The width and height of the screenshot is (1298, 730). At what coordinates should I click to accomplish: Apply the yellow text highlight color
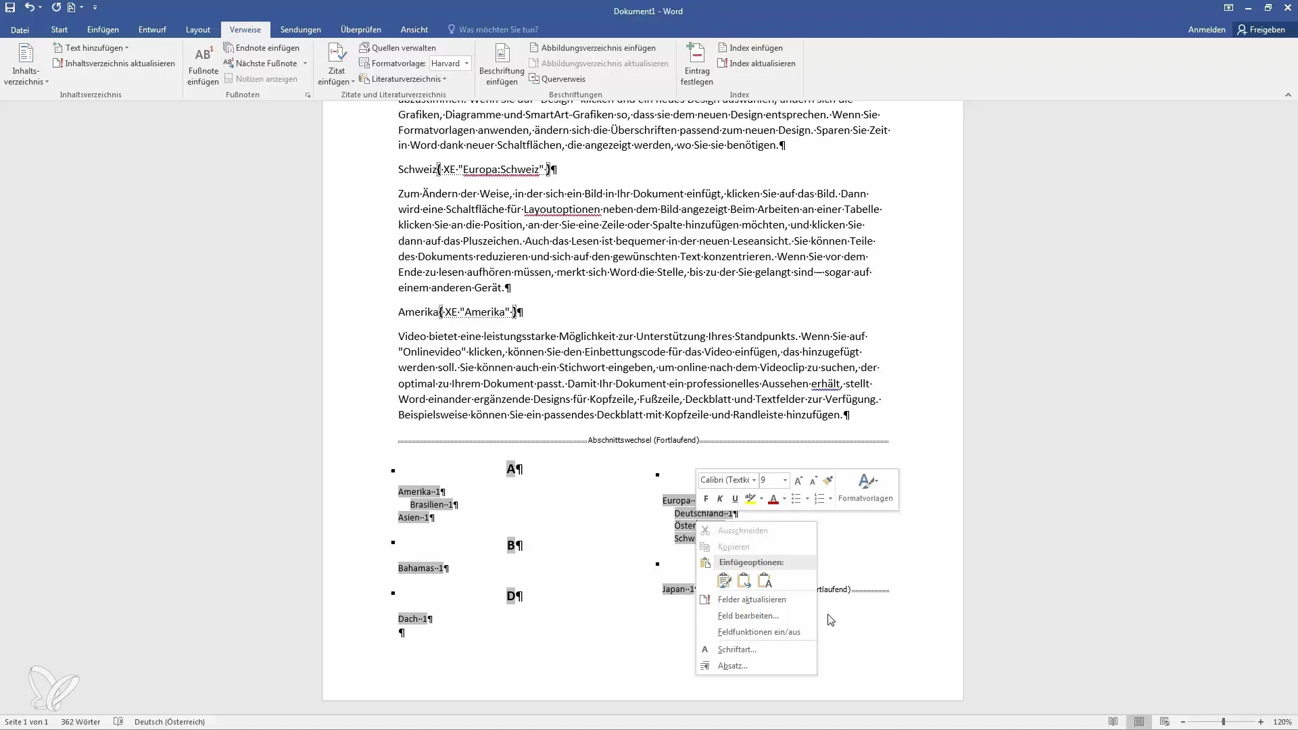click(x=750, y=499)
